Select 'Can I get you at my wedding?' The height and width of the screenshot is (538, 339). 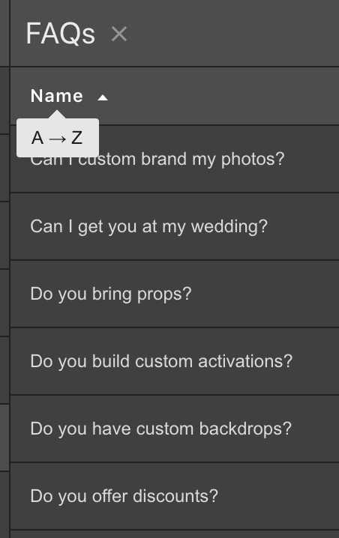[x=175, y=226]
